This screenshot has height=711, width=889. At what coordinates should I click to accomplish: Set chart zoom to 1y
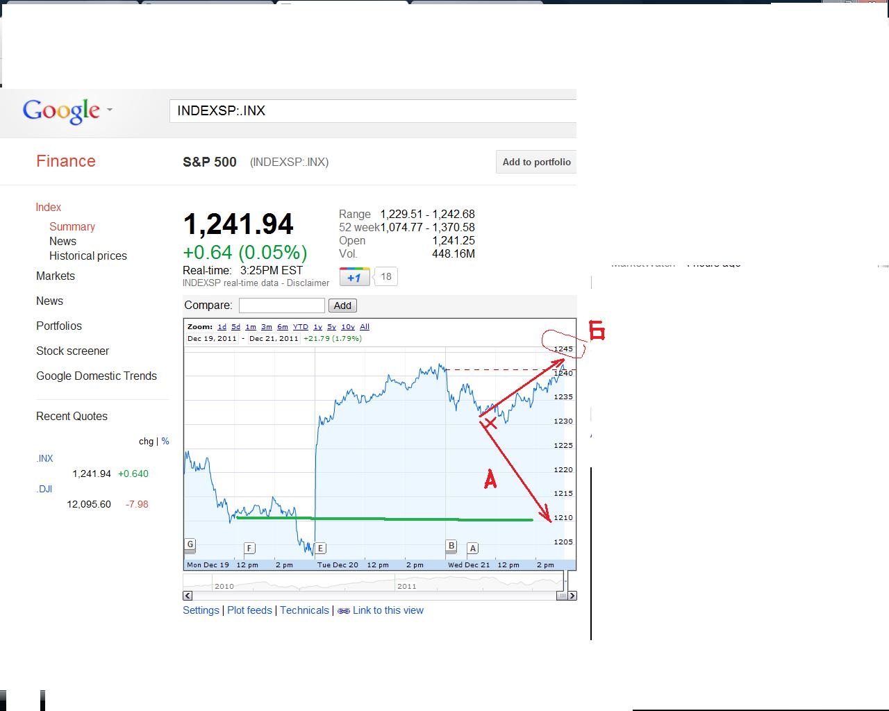(317, 326)
